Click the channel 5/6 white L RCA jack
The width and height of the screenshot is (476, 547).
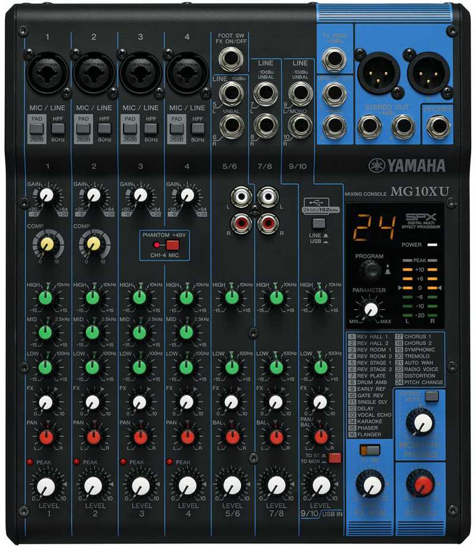pos(241,197)
